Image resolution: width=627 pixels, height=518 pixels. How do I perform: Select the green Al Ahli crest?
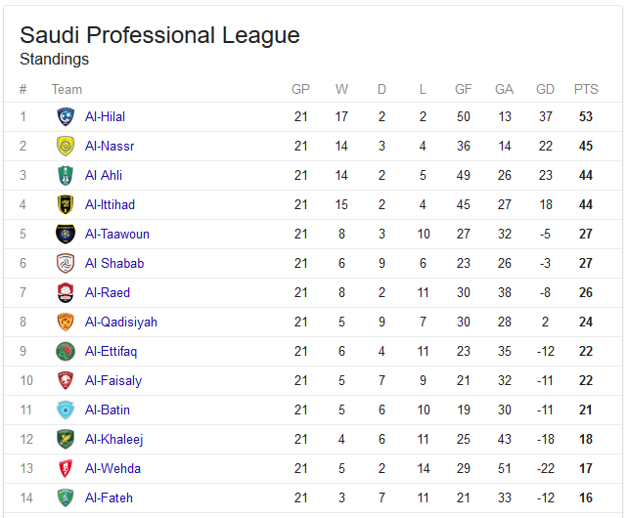pyautogui.click(x=66, y=176)
